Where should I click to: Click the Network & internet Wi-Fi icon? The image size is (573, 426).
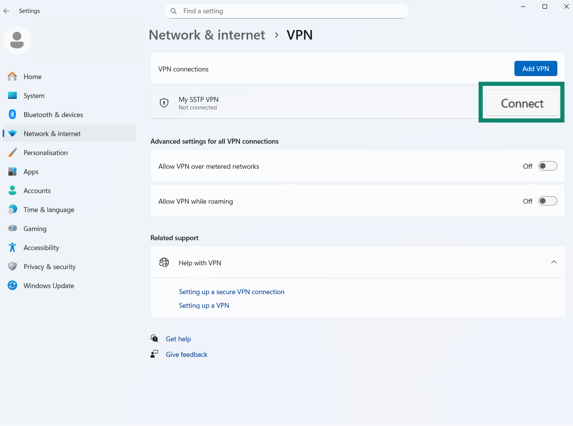(13, 133)
